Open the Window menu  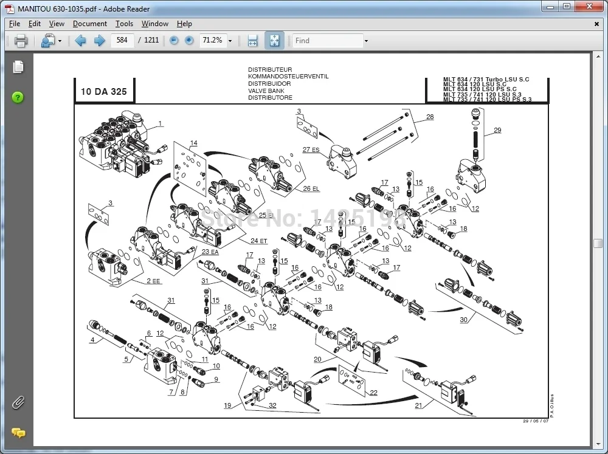(x=154, y=24)
